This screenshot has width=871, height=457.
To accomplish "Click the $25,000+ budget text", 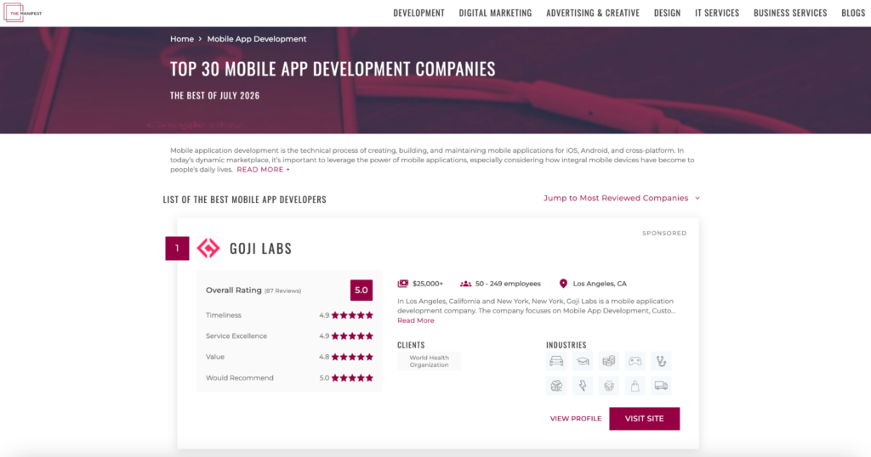I will tap(428, 284).
